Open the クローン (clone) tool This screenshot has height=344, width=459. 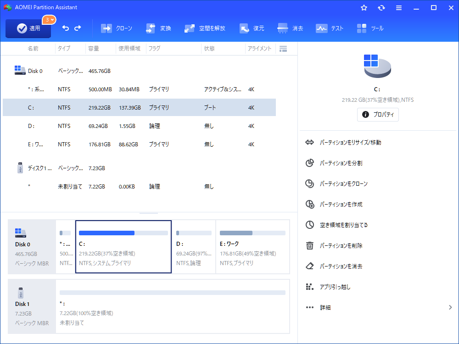(117, 28)
